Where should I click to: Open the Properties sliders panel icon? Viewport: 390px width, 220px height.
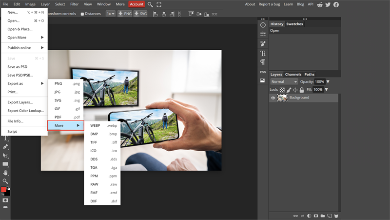(x=263, y=34)
